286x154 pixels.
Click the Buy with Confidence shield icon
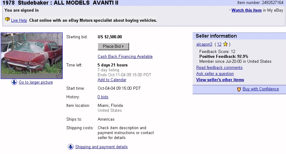coord(239,89)
